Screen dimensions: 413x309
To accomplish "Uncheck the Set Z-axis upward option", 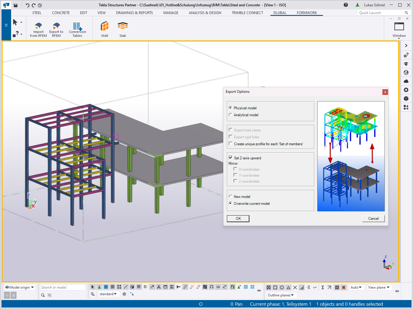I will [231, 158].
